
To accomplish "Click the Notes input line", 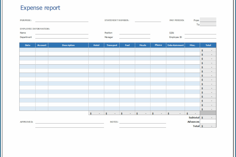I will (143, 122).
